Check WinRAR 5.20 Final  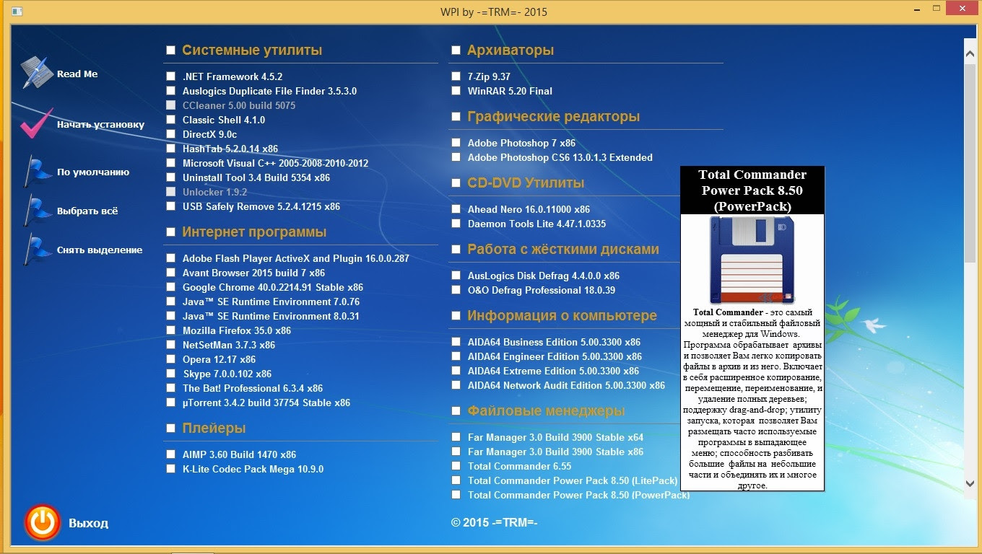[x=456, y=91]
